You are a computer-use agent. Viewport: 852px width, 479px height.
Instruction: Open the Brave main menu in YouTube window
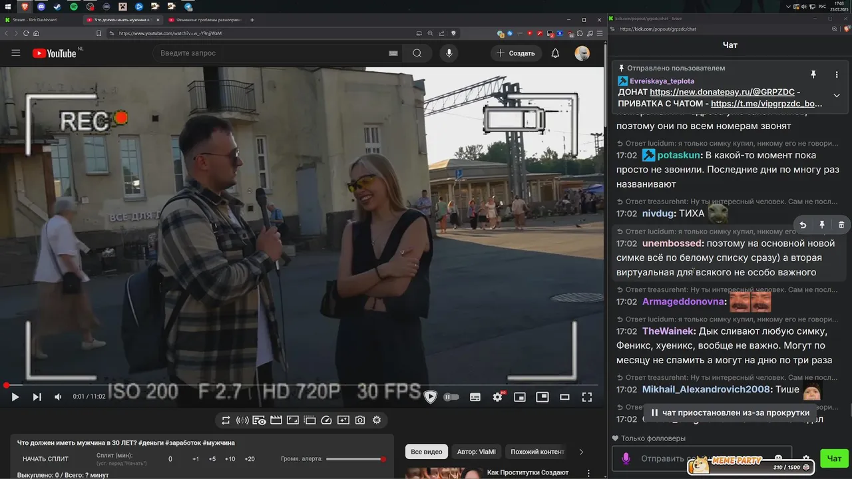click(600, 33)
